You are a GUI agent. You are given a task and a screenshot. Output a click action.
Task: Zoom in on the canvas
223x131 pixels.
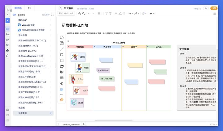(80, 14)
